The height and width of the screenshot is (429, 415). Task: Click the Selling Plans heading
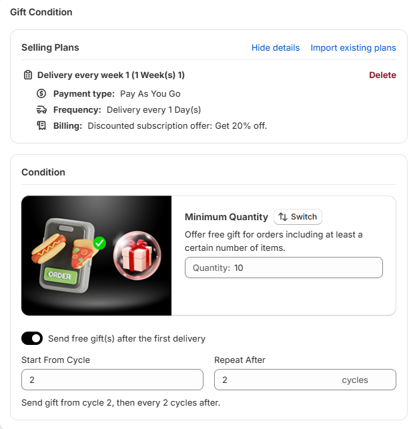click(x=50, y=47)
